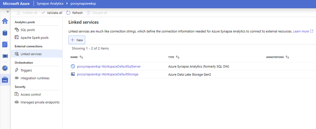Click the Publish all button

(x=27, y=13)
